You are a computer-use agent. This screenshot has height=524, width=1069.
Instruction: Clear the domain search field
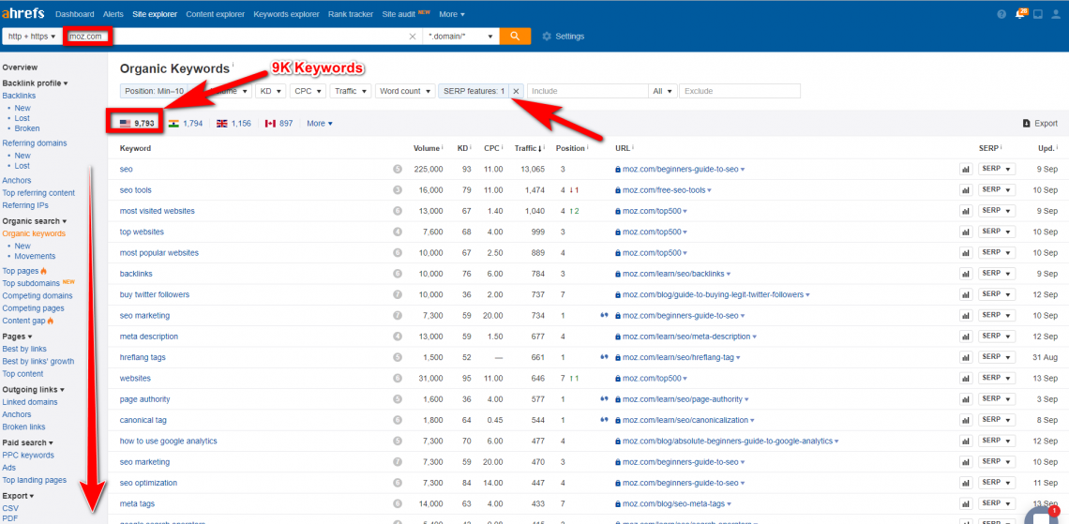click(x=413, y=37)
